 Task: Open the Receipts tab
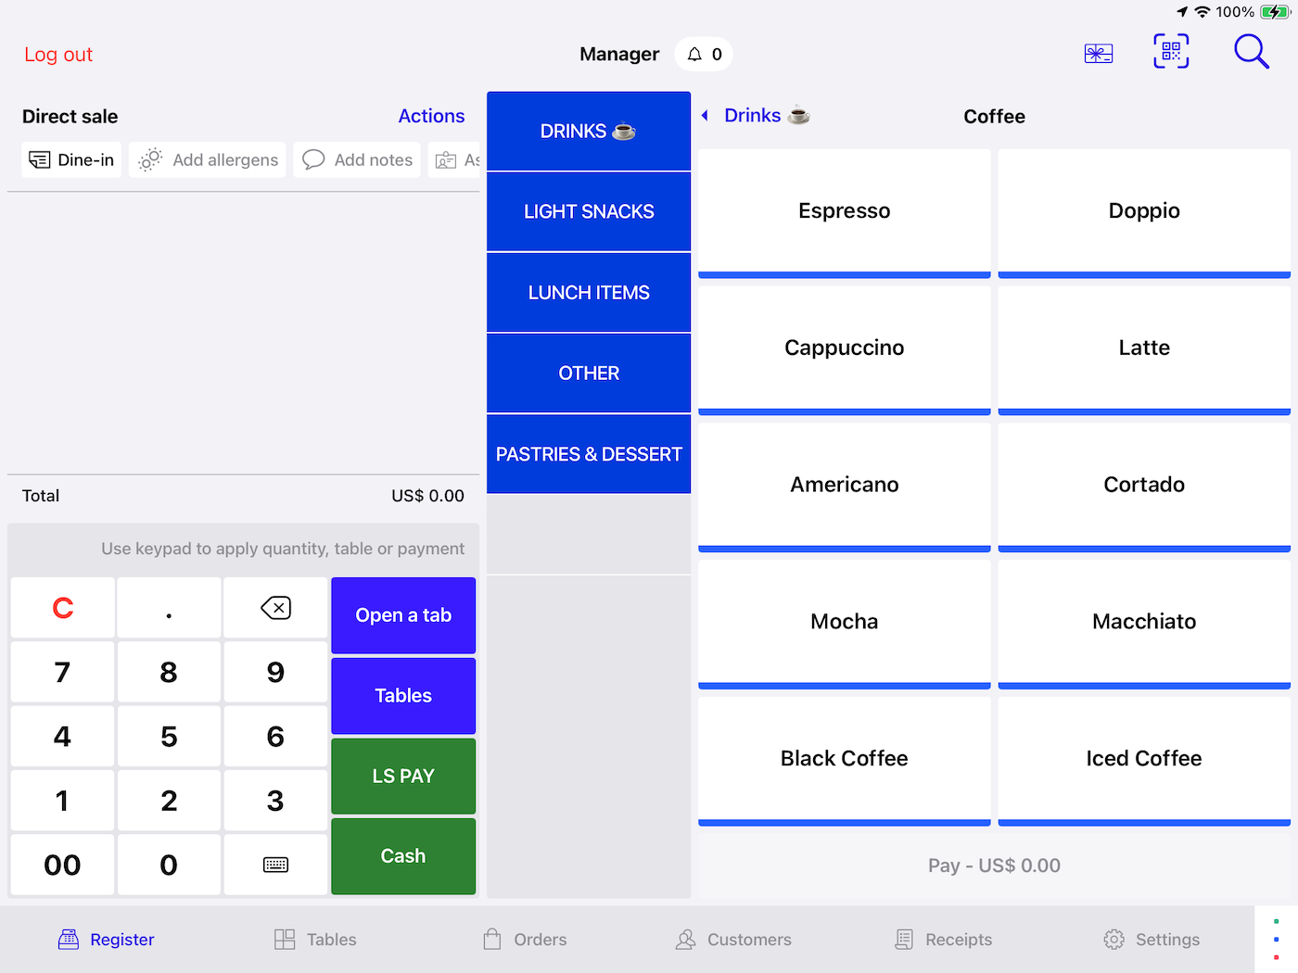click(944, 940)
